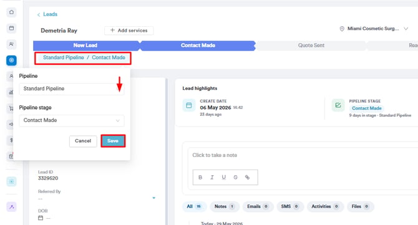This screenshot has width=418, height=225.
Task: Select the highlighted leads sidebar icon
Action: point(11,60)
